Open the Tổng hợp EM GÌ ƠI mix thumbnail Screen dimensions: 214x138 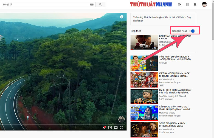click(144, 63)
